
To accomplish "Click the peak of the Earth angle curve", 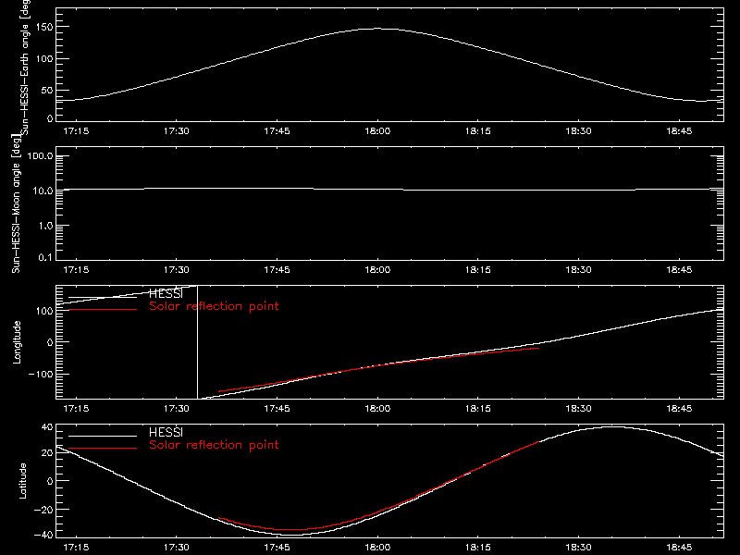I will tap(377, 29).
